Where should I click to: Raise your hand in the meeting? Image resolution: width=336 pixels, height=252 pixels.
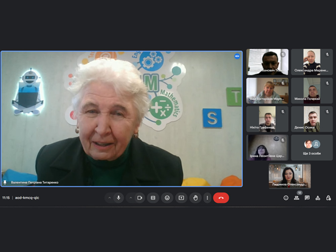(x=196, y=198)
